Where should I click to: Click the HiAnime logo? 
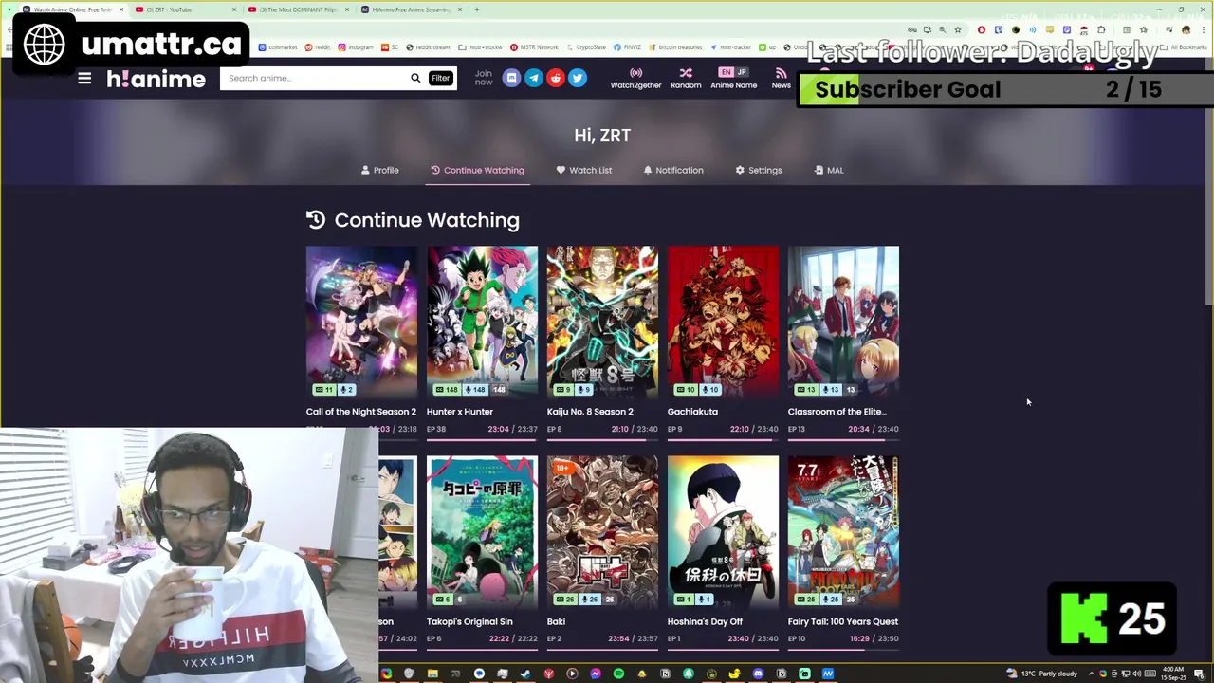[x=156, y=79]
